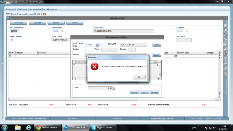Switch to TOTVS Série T Var taskbar window

tap(75, 128)
